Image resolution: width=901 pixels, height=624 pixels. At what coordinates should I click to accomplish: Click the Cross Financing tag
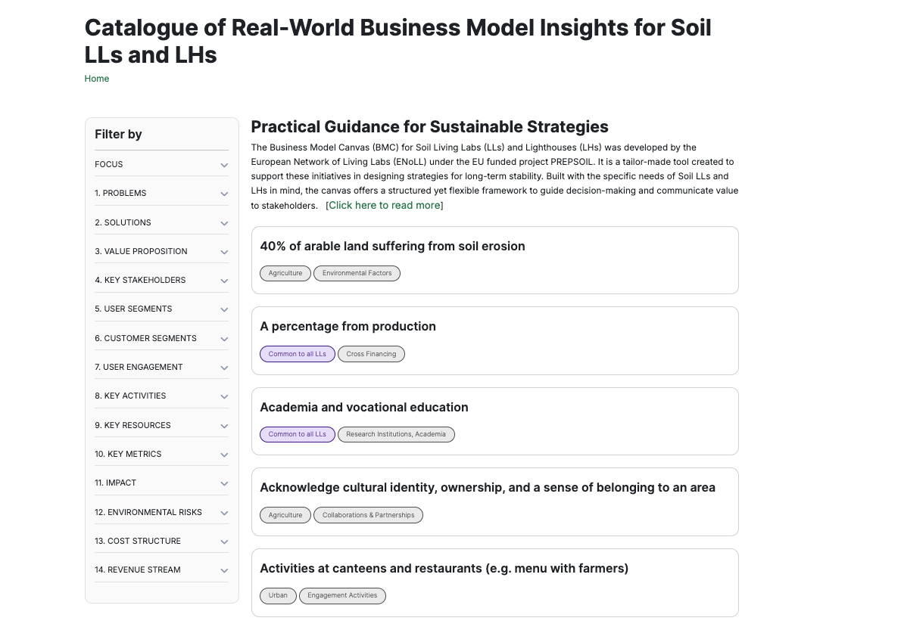(x=371, y=354)
